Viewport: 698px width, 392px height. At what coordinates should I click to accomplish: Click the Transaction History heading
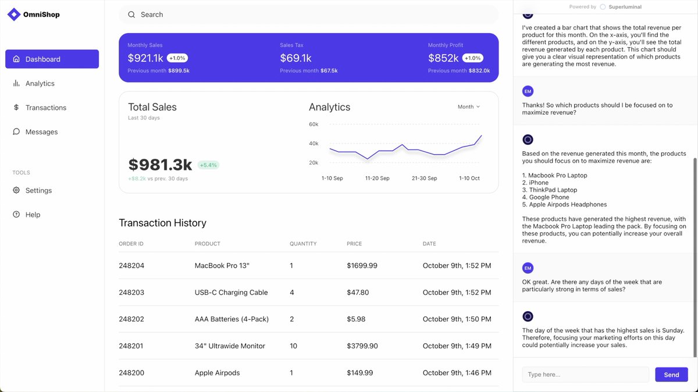(162, 223)
